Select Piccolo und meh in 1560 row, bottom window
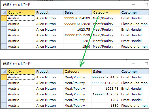The image size is (149, 109). click(134, 106)
